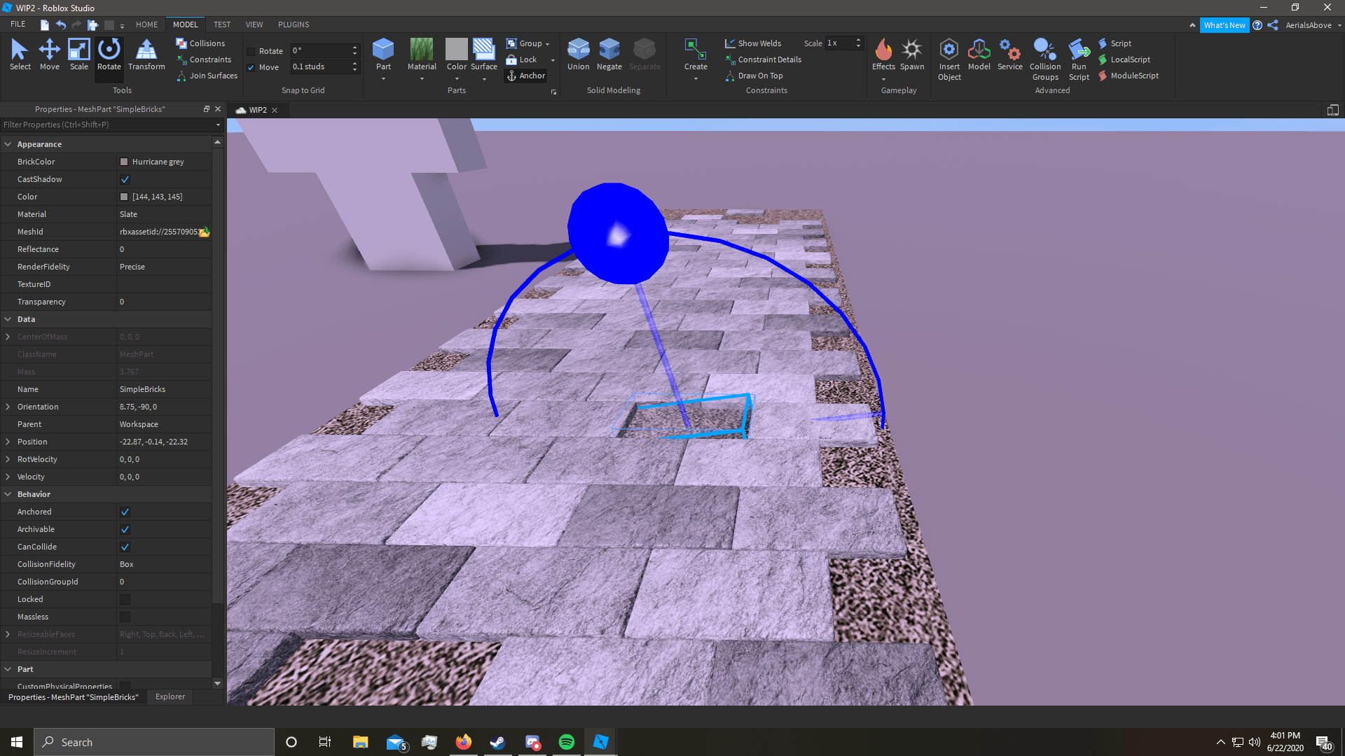
Task: Open Insert Object dialog
Action: pyautogui.click(x=949, y=59)
